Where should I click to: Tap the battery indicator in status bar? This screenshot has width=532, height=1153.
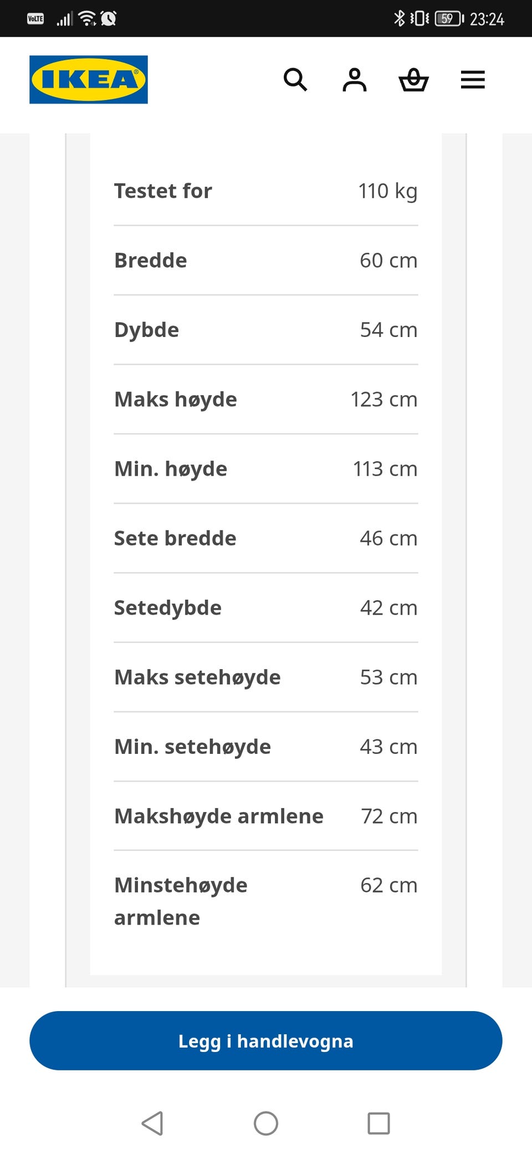tap(449, 19)
